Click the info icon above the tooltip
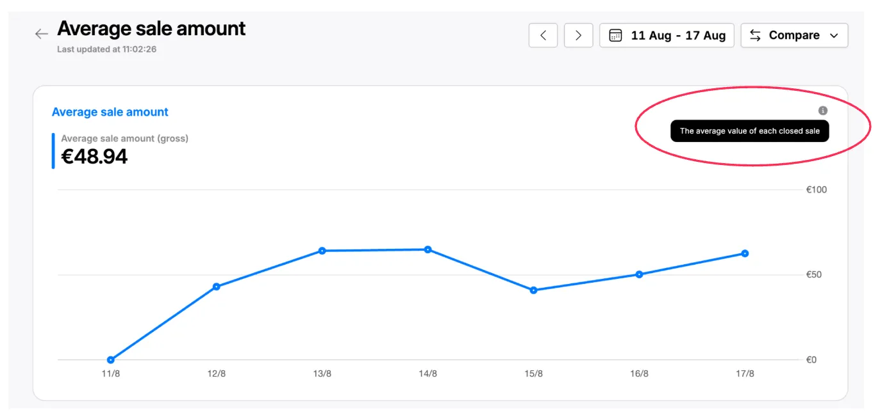 click(x=823, y=111)
